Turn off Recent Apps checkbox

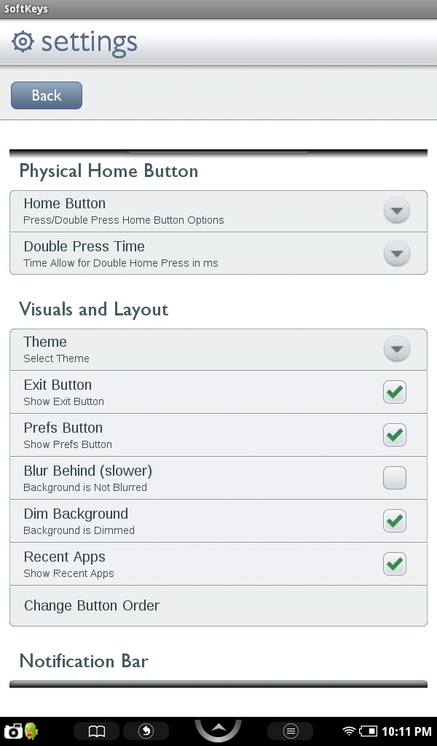tap(395, 564)
